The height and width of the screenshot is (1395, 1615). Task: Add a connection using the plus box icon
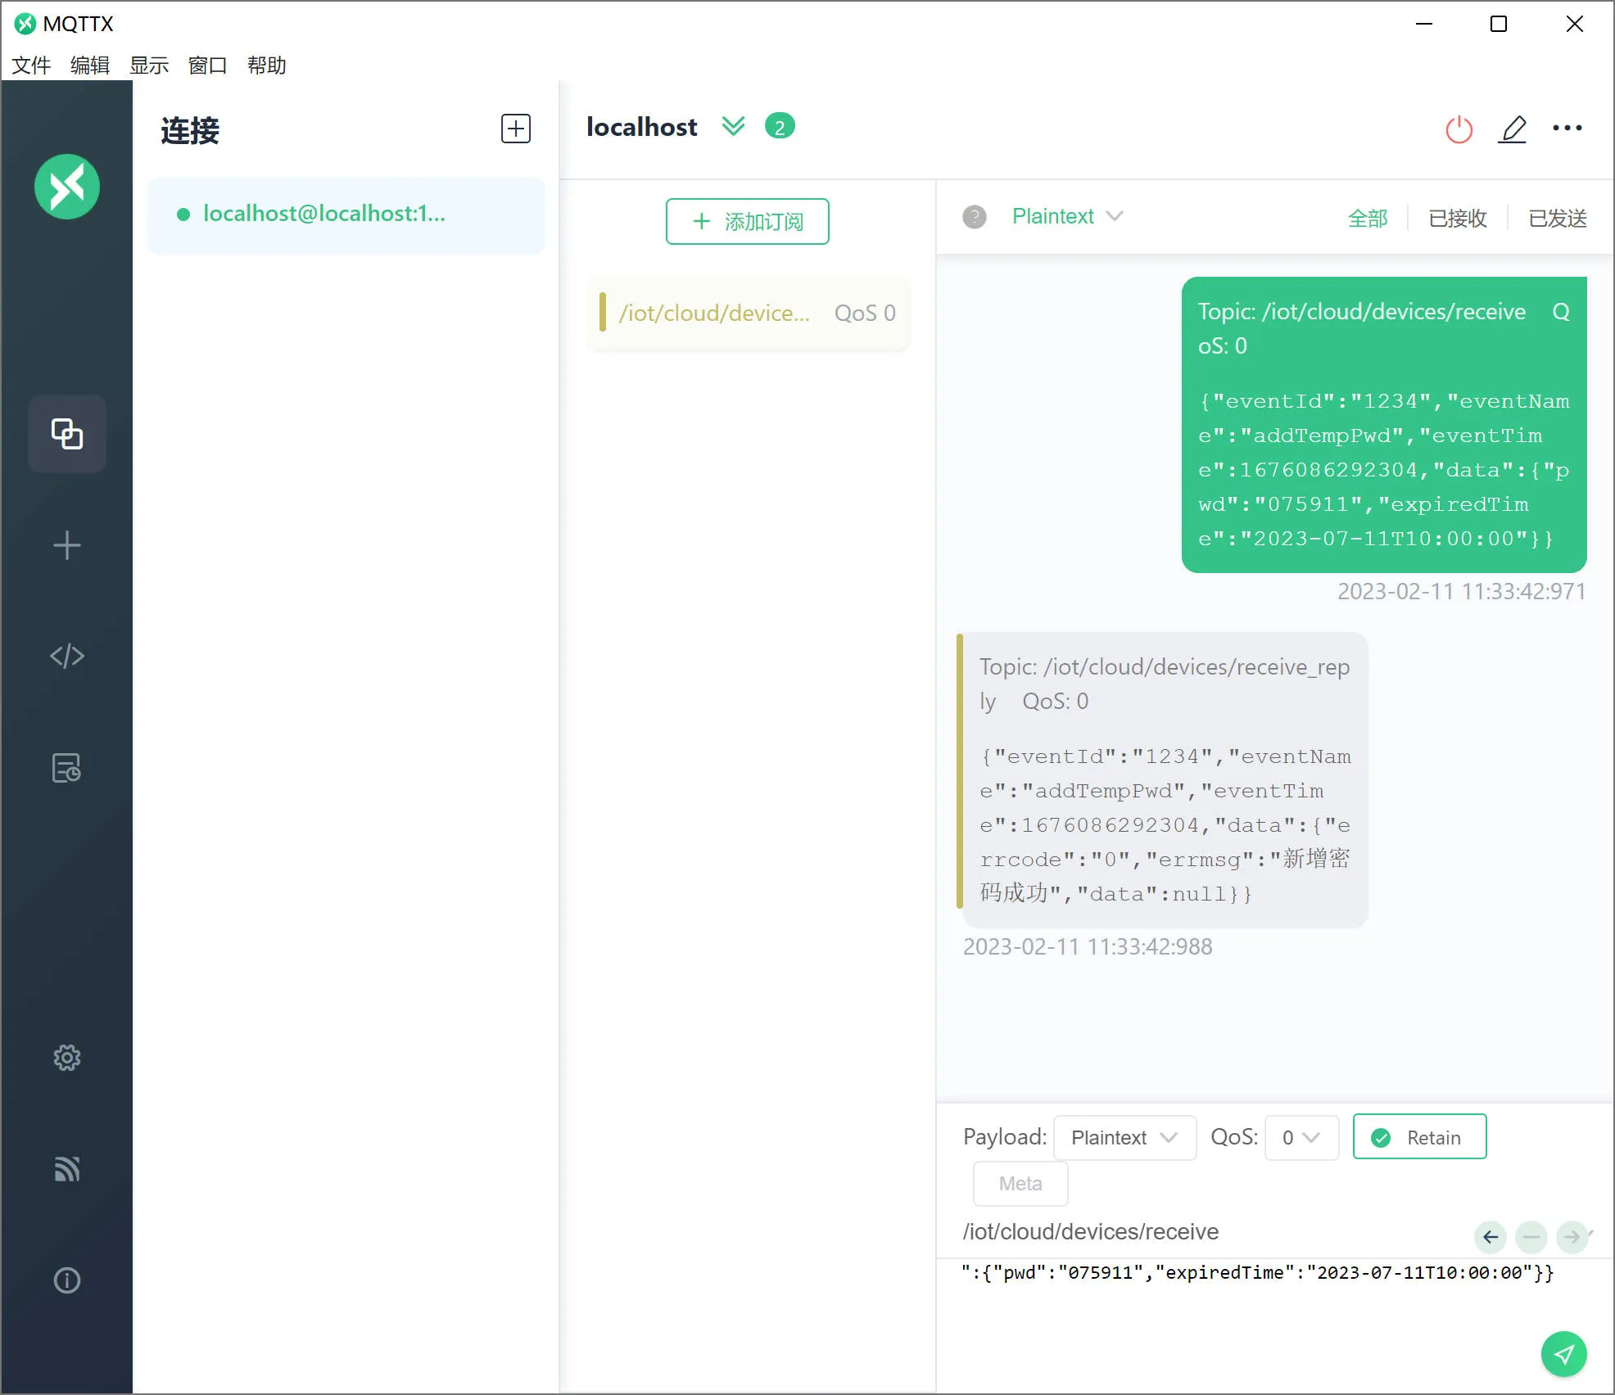(x=516, y=129)
